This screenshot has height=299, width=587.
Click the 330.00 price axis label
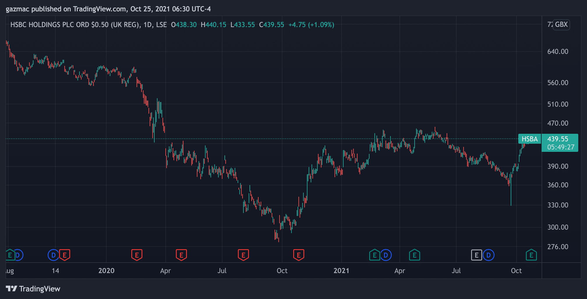click(558, 205)
